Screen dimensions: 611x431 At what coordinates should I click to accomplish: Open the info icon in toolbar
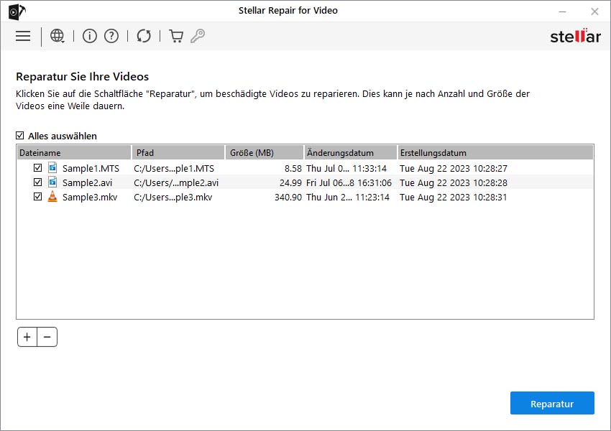[90, 36]
